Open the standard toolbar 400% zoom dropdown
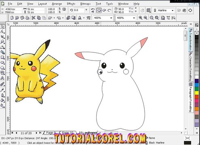Screen dimensions: 200x145 (x=111, y=18)
